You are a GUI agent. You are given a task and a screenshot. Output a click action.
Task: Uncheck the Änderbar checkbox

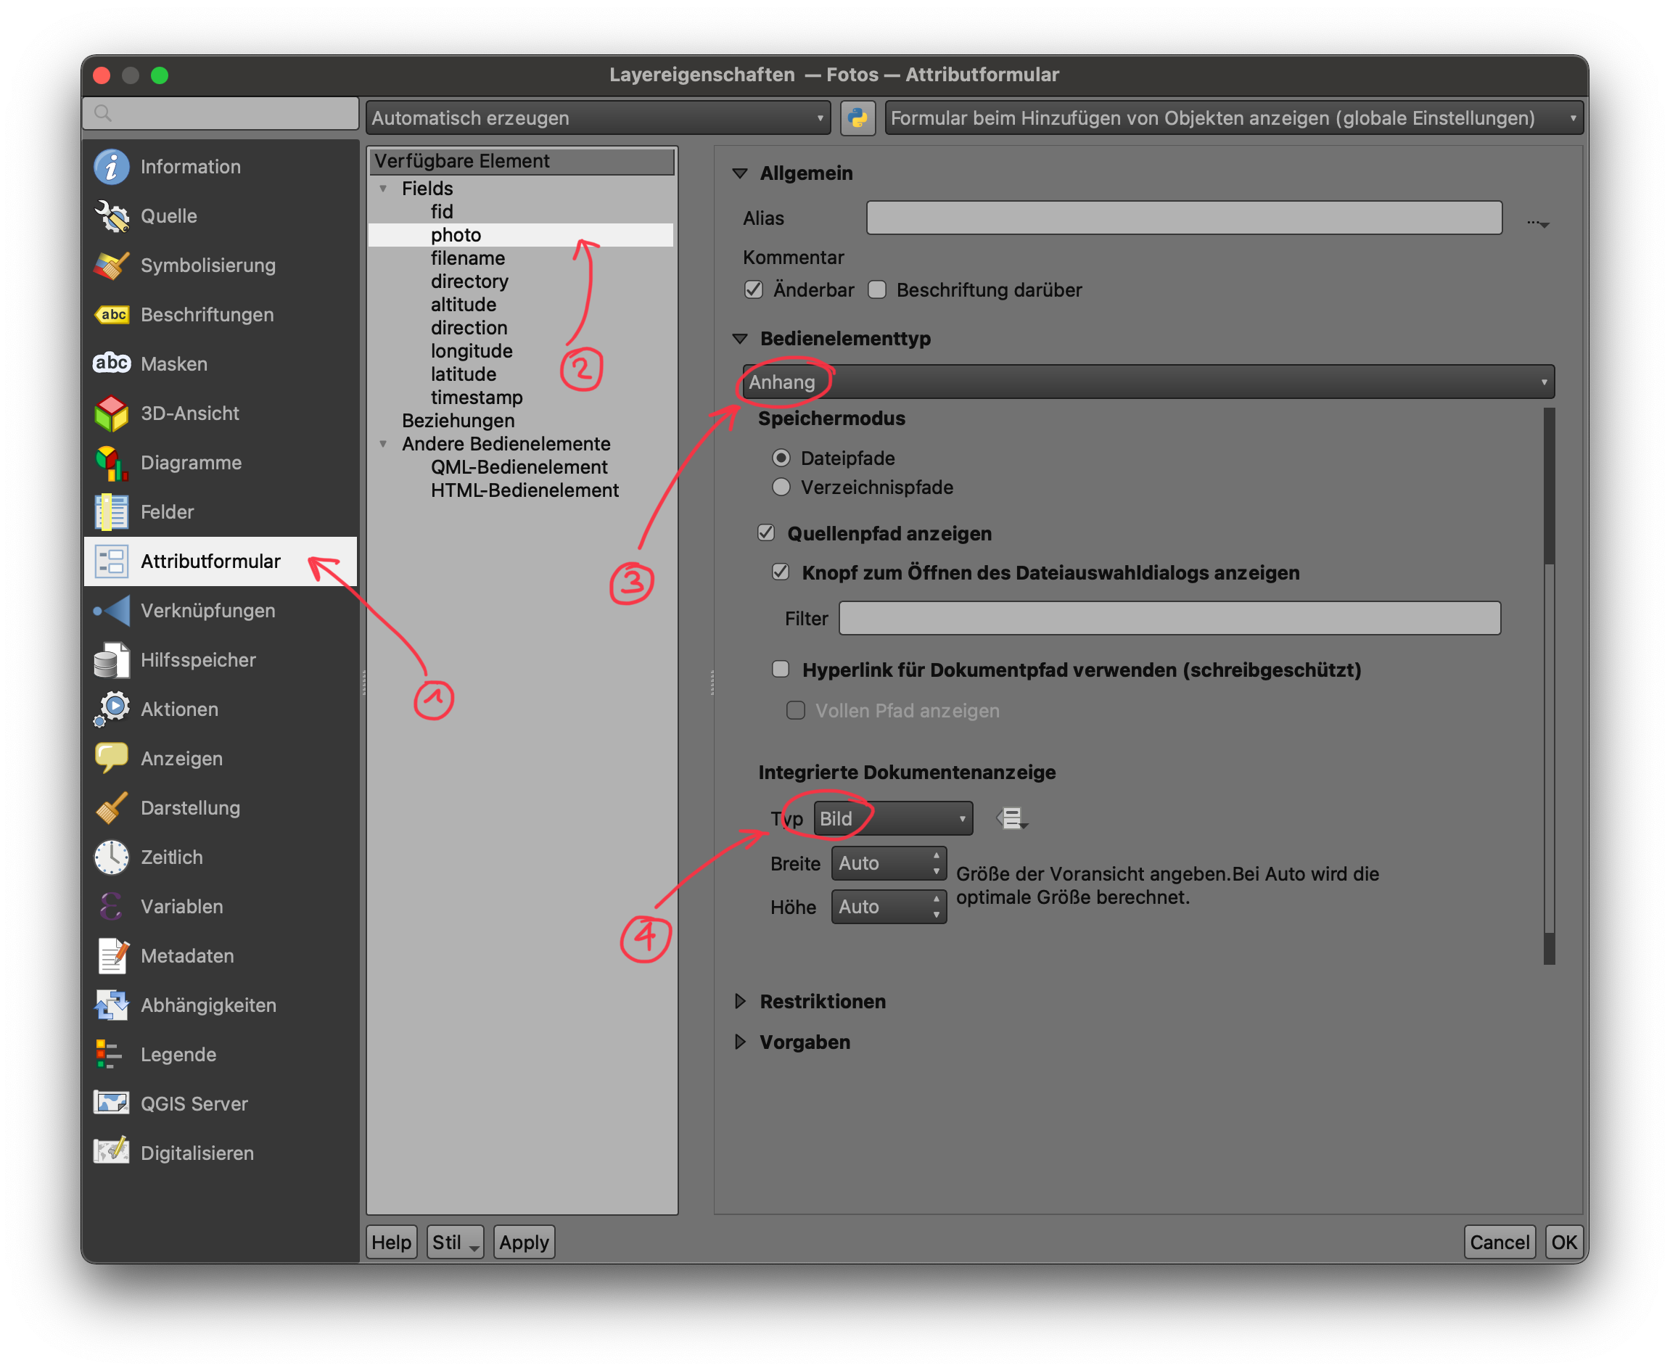coord(753,290)
